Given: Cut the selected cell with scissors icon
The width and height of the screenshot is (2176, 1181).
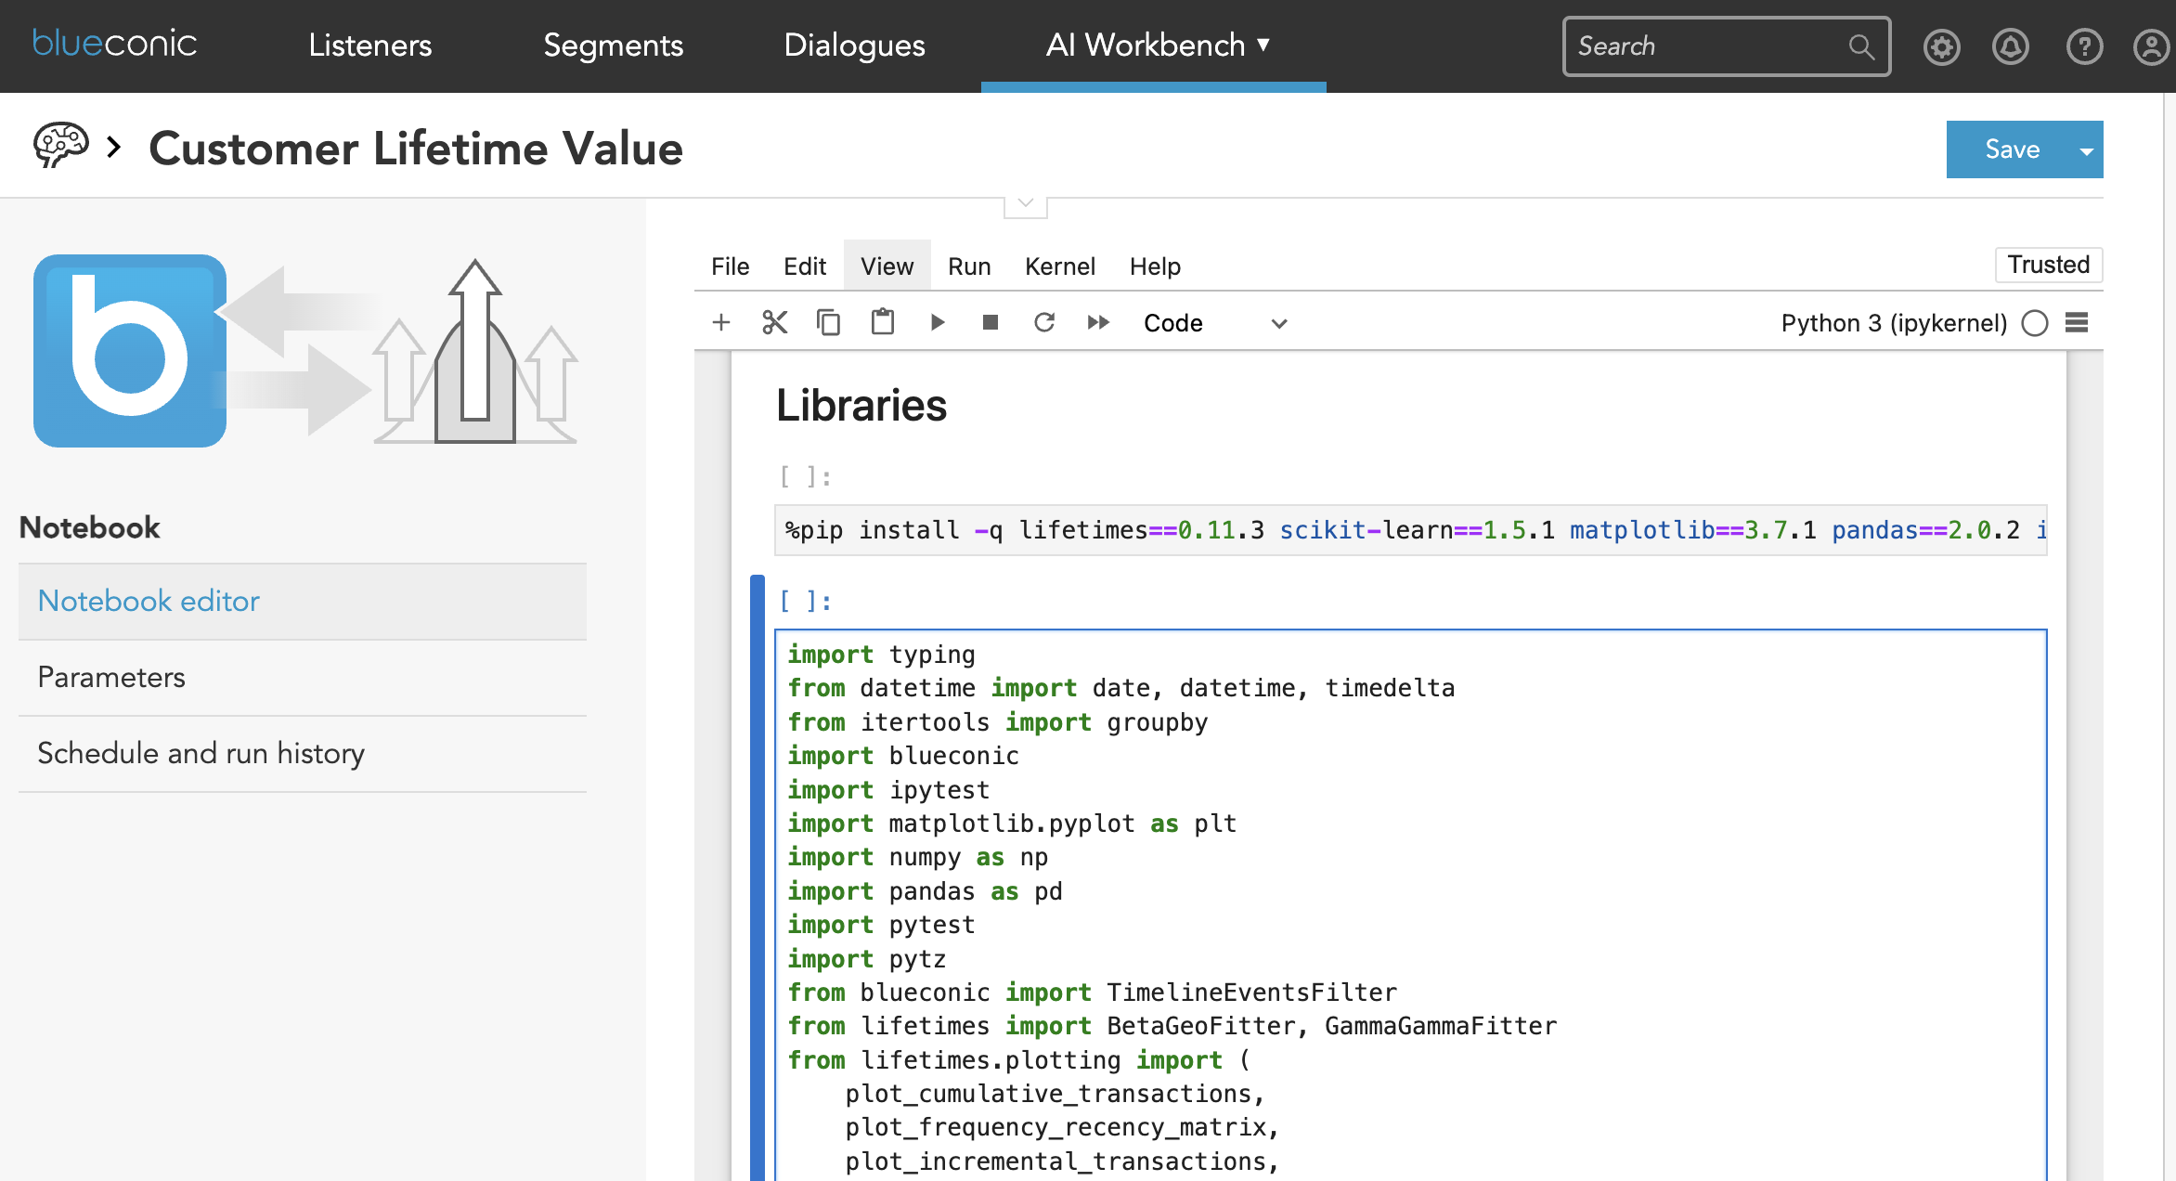Looking at the screenshot, I should click(x=774, y=322).
